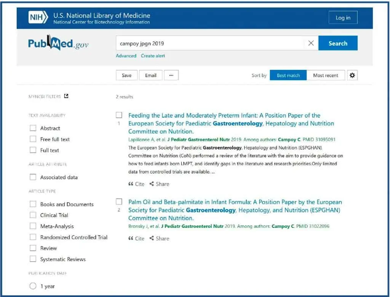Click the Log in button
The height and width of the screenshot is (297, 390).
pyautogui.click(x=343, y=18)
